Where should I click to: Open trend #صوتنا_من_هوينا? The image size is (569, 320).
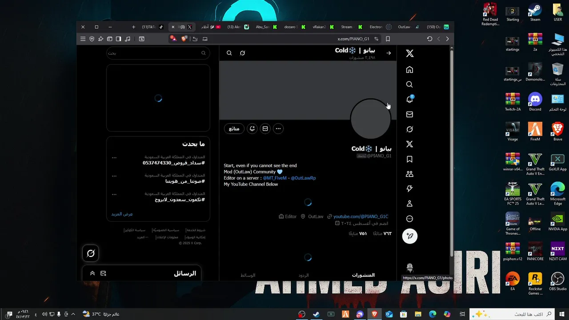pos(185,181)
